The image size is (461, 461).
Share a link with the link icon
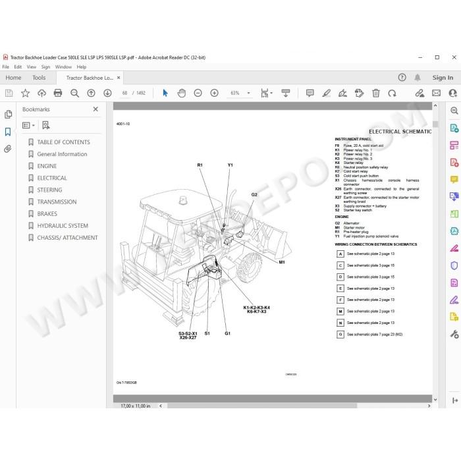tap(420, 94)
